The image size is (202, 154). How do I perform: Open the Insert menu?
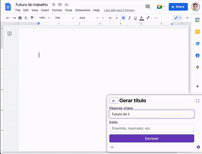coord(45,10)
